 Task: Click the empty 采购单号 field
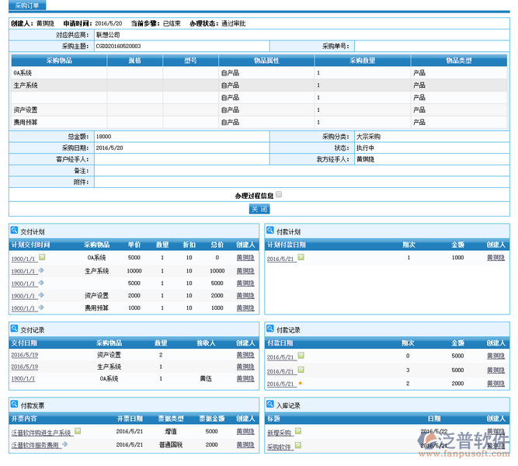click(x=432, y=46)
